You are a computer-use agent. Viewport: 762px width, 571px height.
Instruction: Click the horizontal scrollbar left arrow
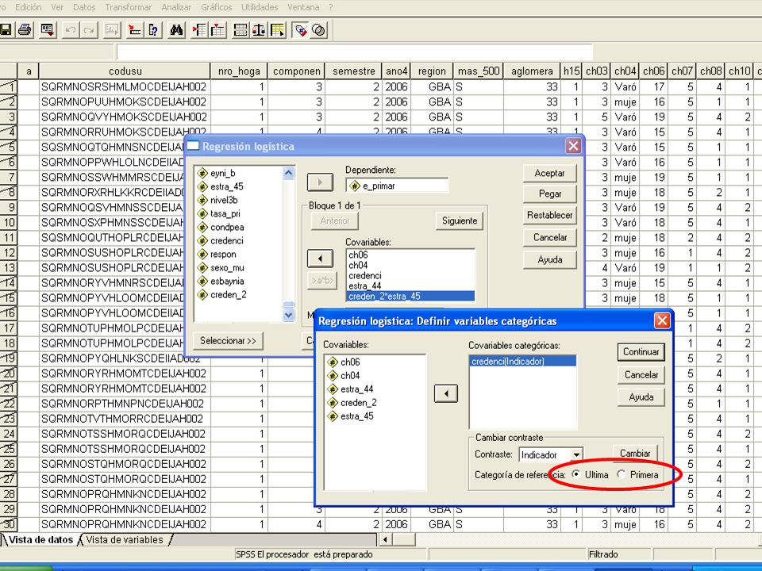pos(386,539)
